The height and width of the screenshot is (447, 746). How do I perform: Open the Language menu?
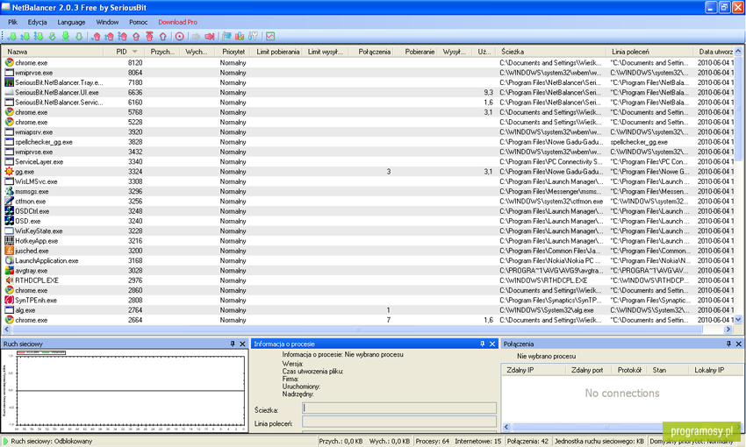pos(71,22)
